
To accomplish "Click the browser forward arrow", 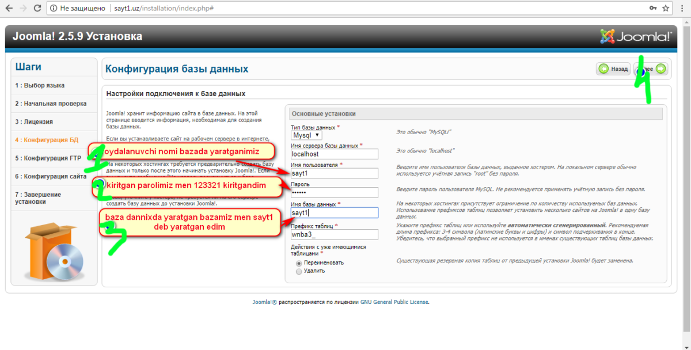I will pos(22,9).
